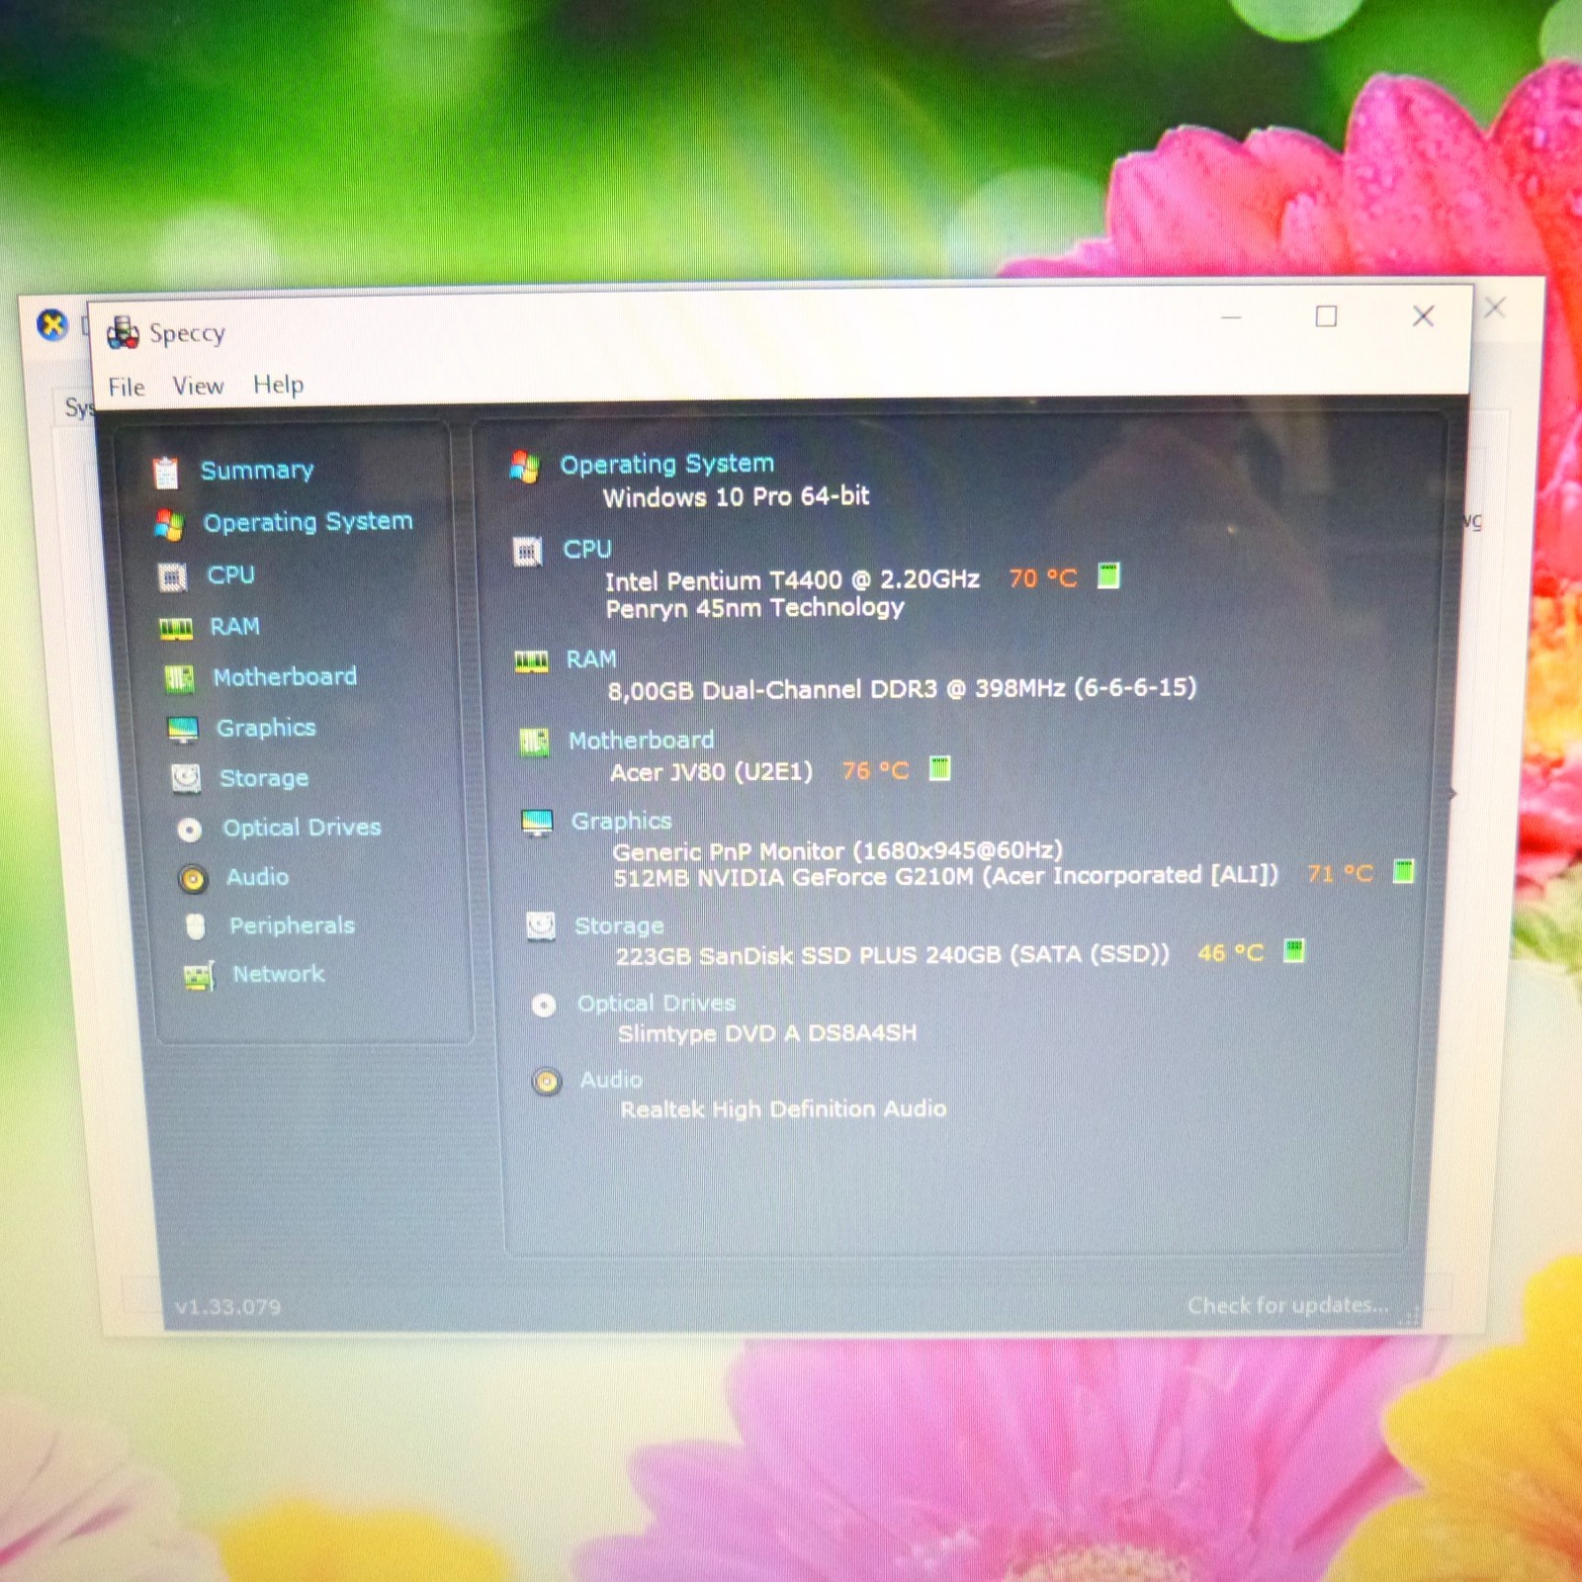Open the Graphics heading link in summary

[x=622, y=821]
